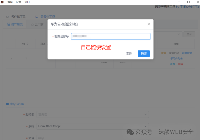Click the monitor icon beside 命令执行区
200x140 pixels.
coord(8,104)
